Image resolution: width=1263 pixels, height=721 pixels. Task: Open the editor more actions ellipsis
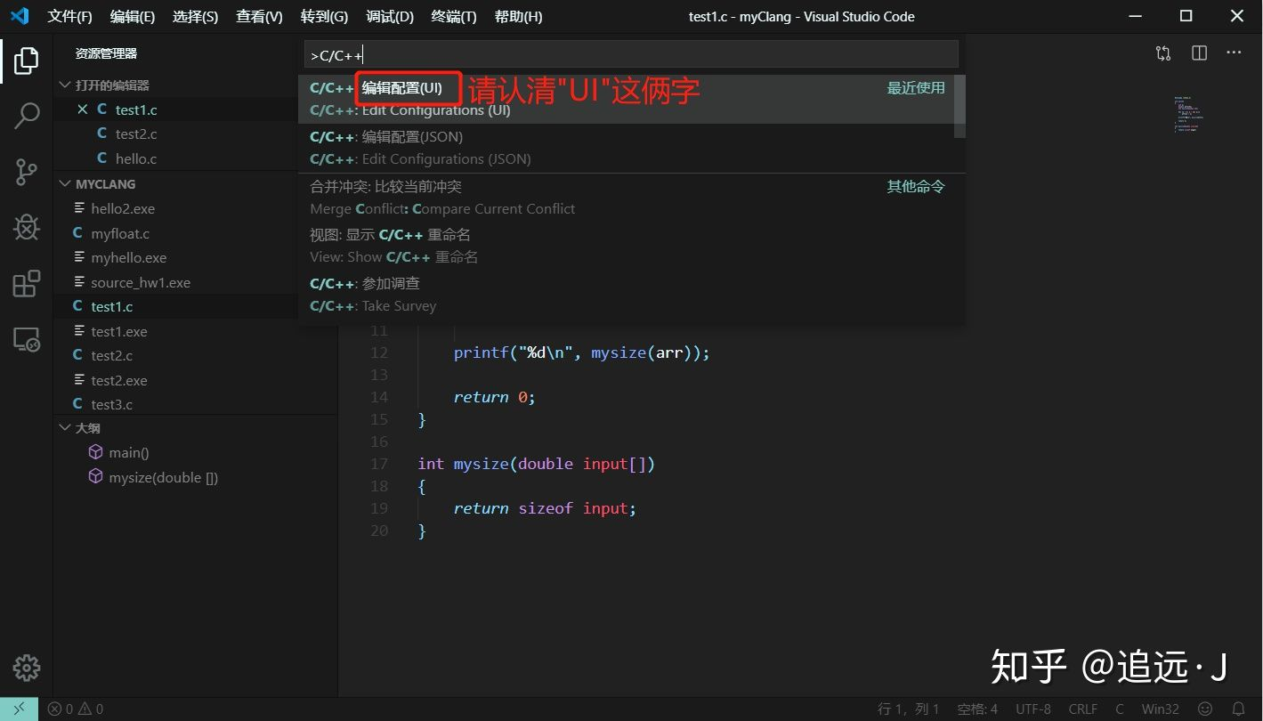(1234, 53)
